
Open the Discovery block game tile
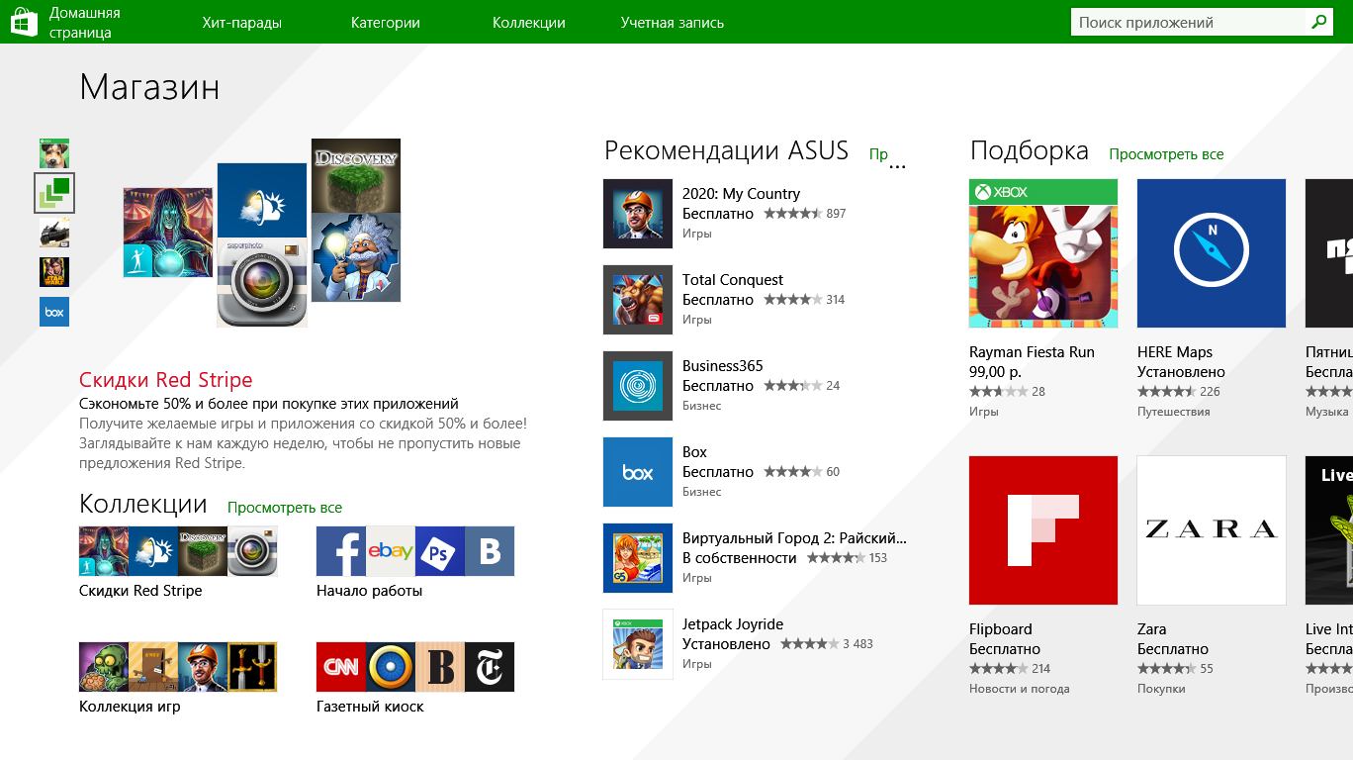coord(356,176)
